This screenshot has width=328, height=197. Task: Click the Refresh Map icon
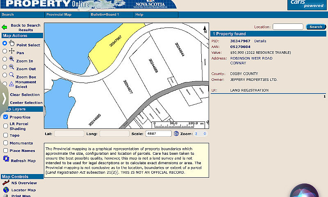coord(6,159)
